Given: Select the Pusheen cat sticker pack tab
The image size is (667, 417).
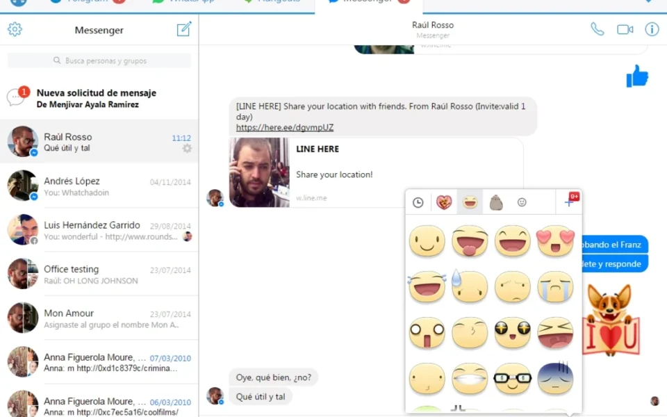Looking at the screenshot, I should point(496,202).
